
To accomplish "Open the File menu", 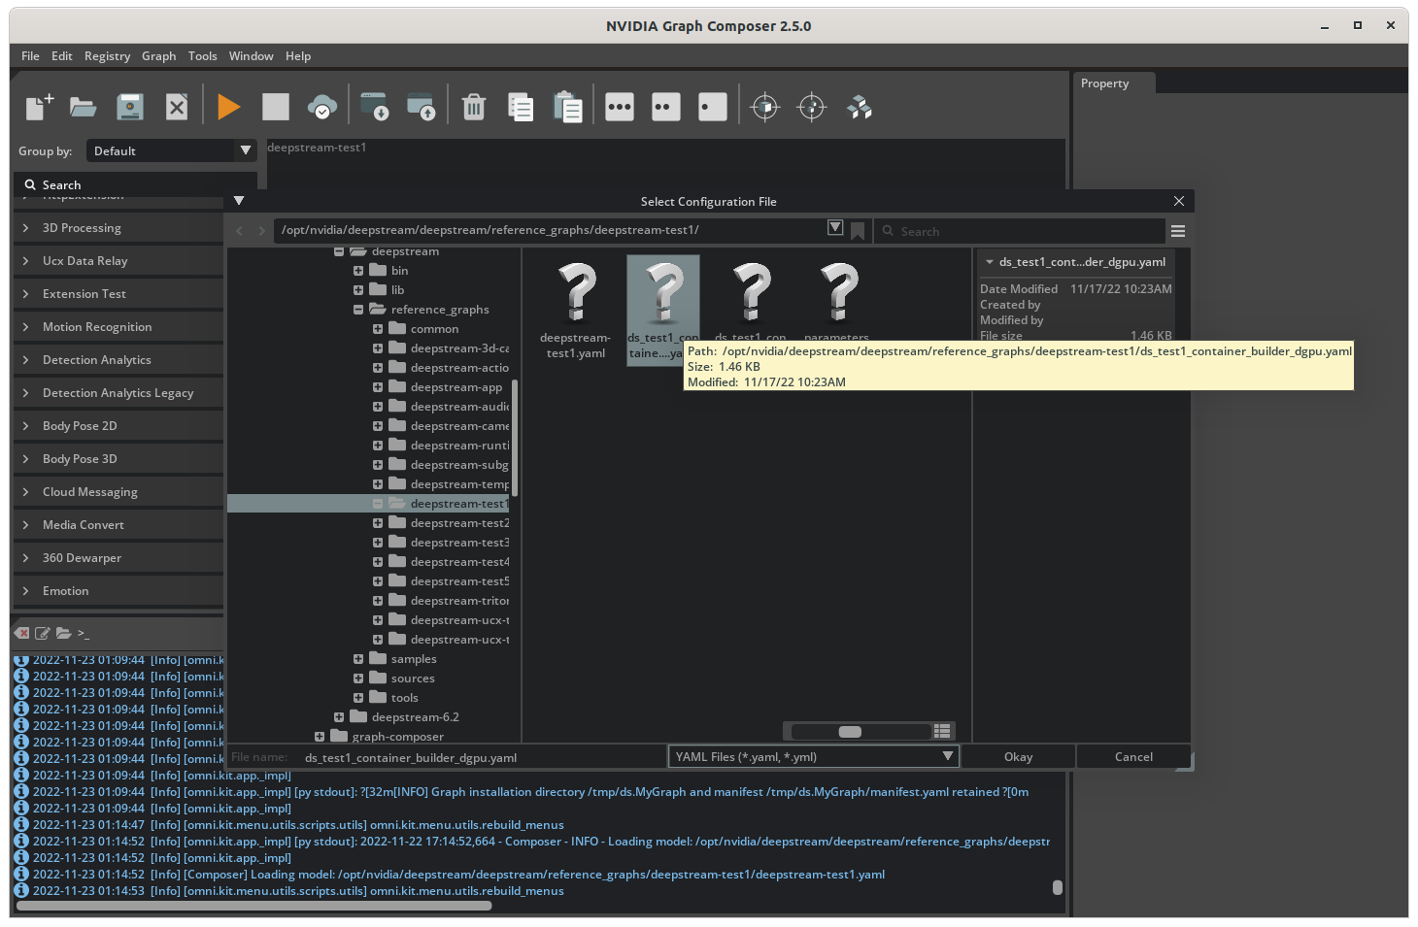I will (x=30, y=56).
